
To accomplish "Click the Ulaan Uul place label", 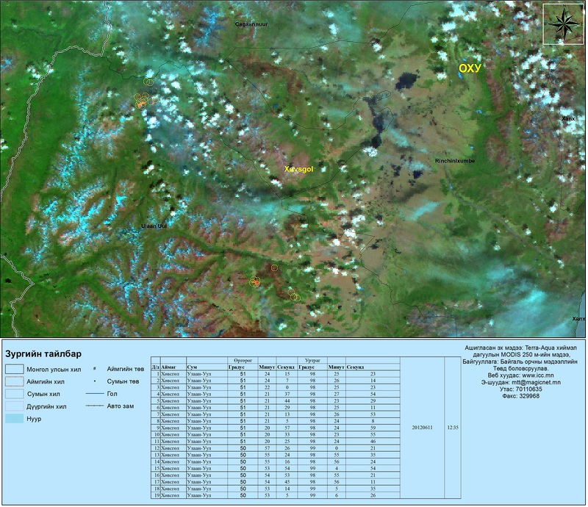I will [154, 226].
